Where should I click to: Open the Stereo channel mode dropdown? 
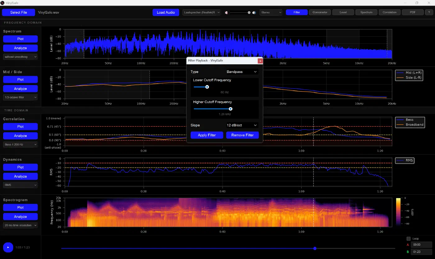(271, 12)
